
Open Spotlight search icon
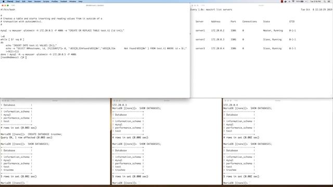[325, 1]
